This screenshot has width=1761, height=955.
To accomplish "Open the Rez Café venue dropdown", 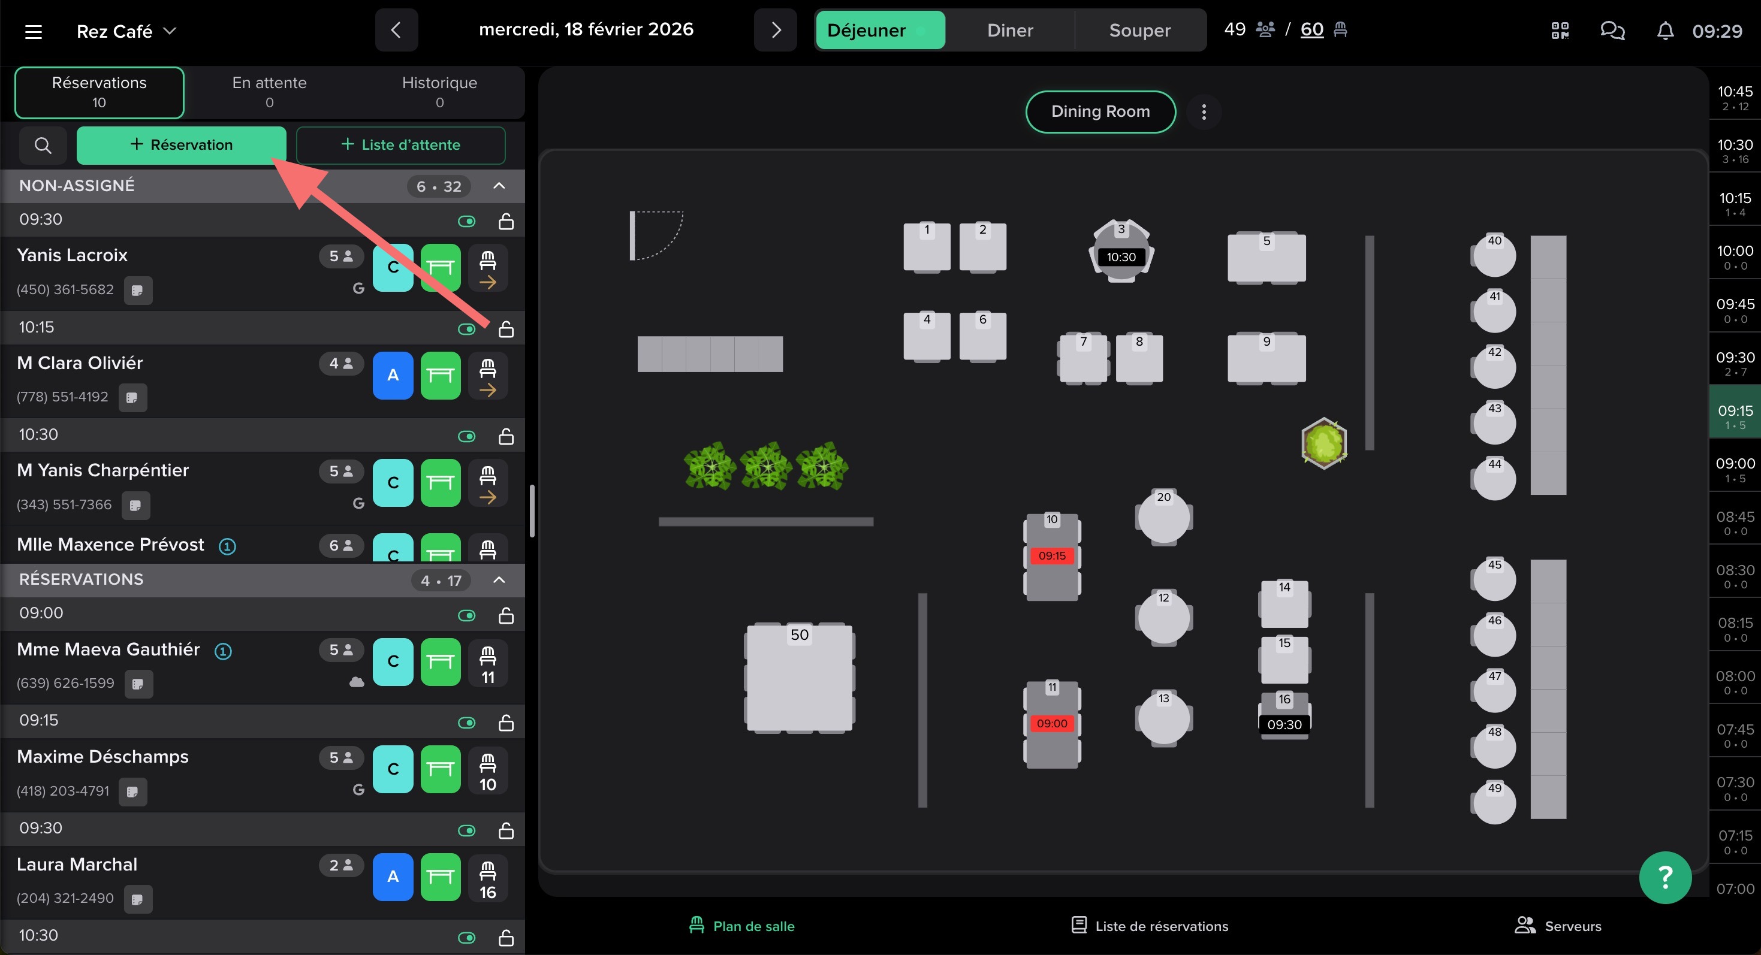I will coord(127,31).
